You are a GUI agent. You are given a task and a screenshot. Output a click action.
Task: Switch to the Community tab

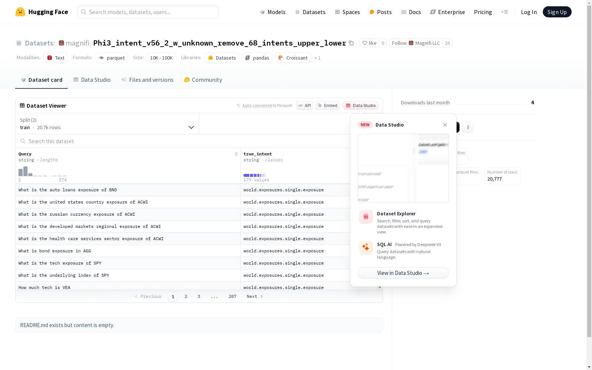pos(203,80)
